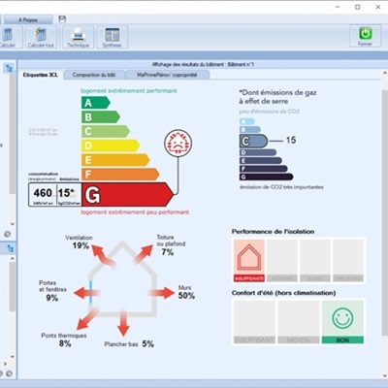This screenshot has height=388, width=388.
Task: Click the sad face indicator on G label
Action: tap(178, 144)
